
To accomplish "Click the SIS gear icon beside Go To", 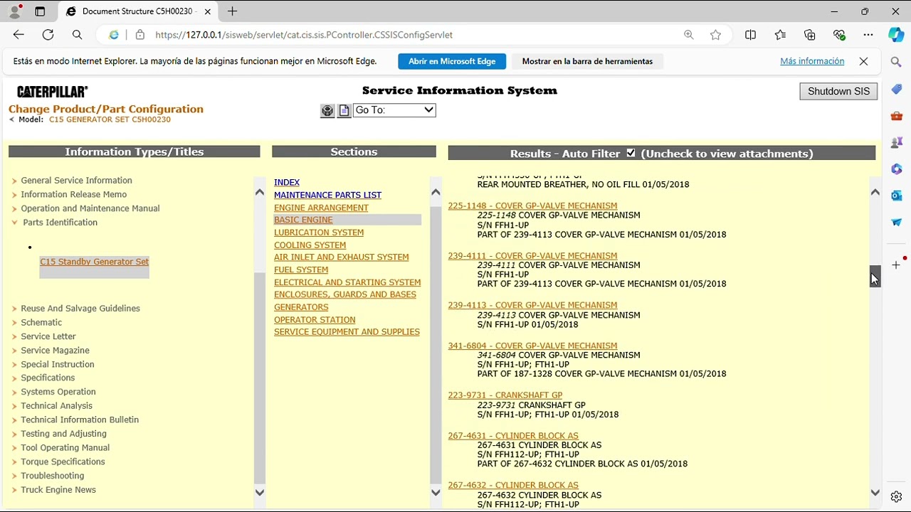I will tap(327, 111).
